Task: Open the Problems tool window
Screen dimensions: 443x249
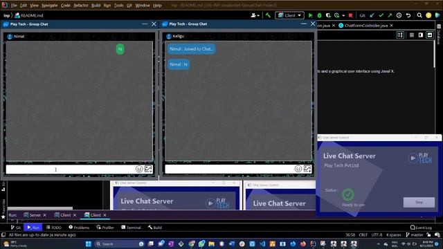Action: 79,228
